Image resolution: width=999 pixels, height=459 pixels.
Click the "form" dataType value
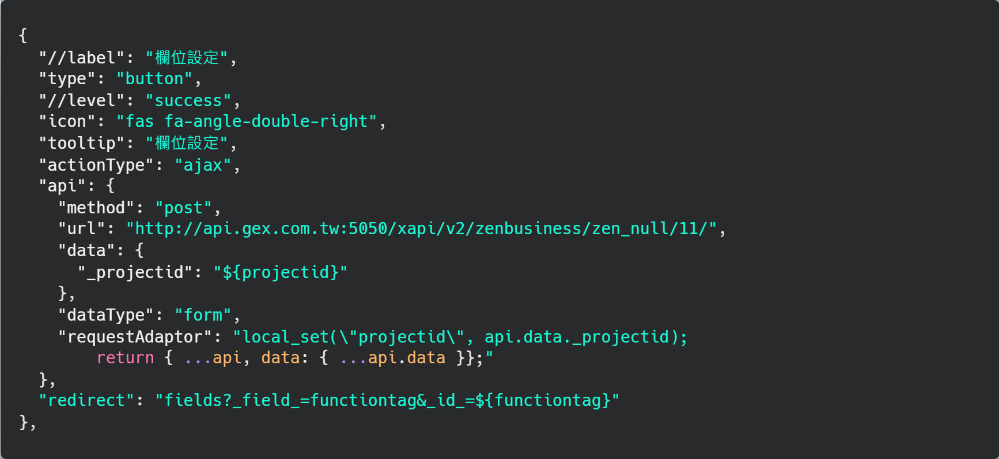point(203,315)
